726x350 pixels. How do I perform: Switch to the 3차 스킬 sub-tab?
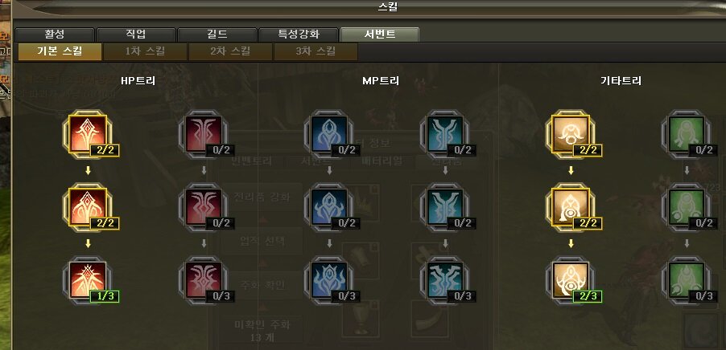[316, 51]
